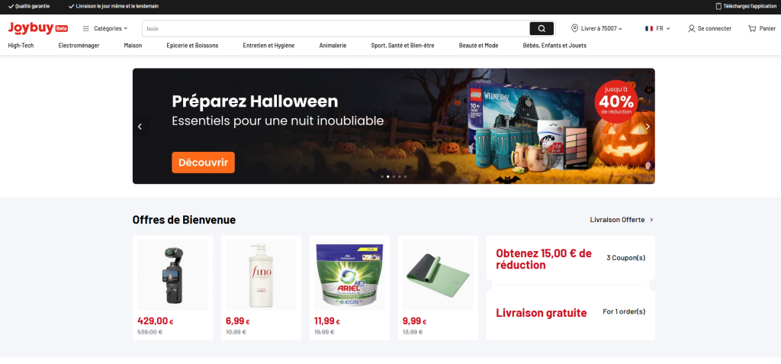Click the delivery location pin icon

point(575,28)
